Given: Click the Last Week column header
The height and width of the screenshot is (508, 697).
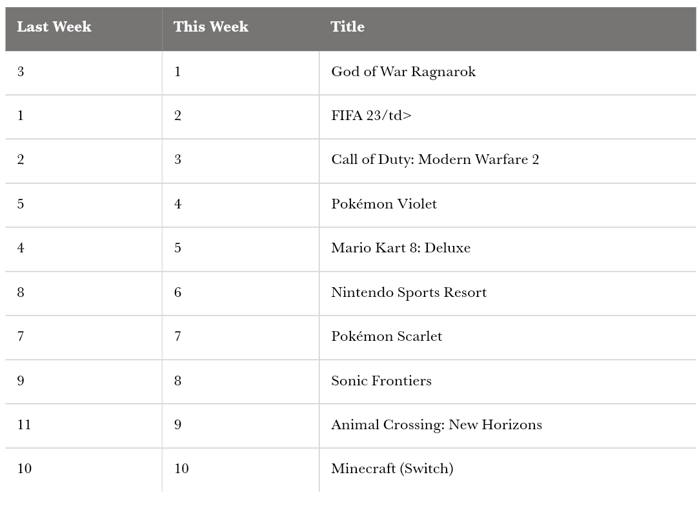Looking at the screenshot, I should pyautogui.click(x=54, y=26).
